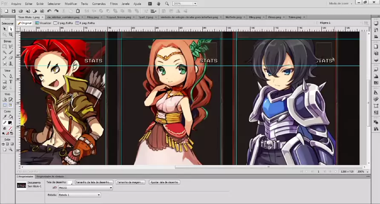Close the Sem título-1.png tab

[x=43, y=17]
